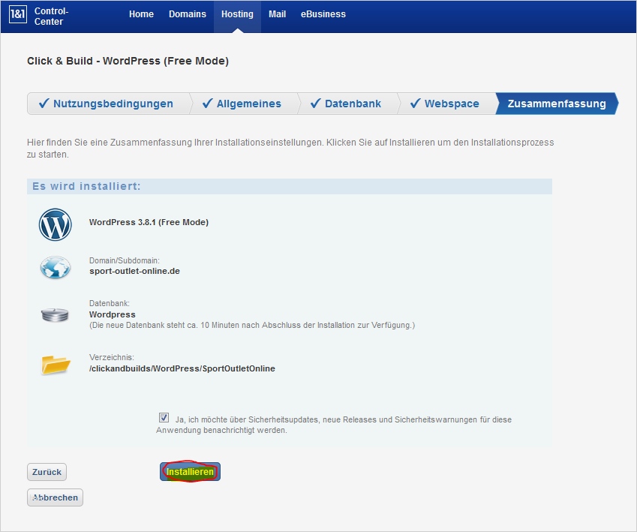
Task: Click the WordPress logo icon
Action: [x=56, y=225]
